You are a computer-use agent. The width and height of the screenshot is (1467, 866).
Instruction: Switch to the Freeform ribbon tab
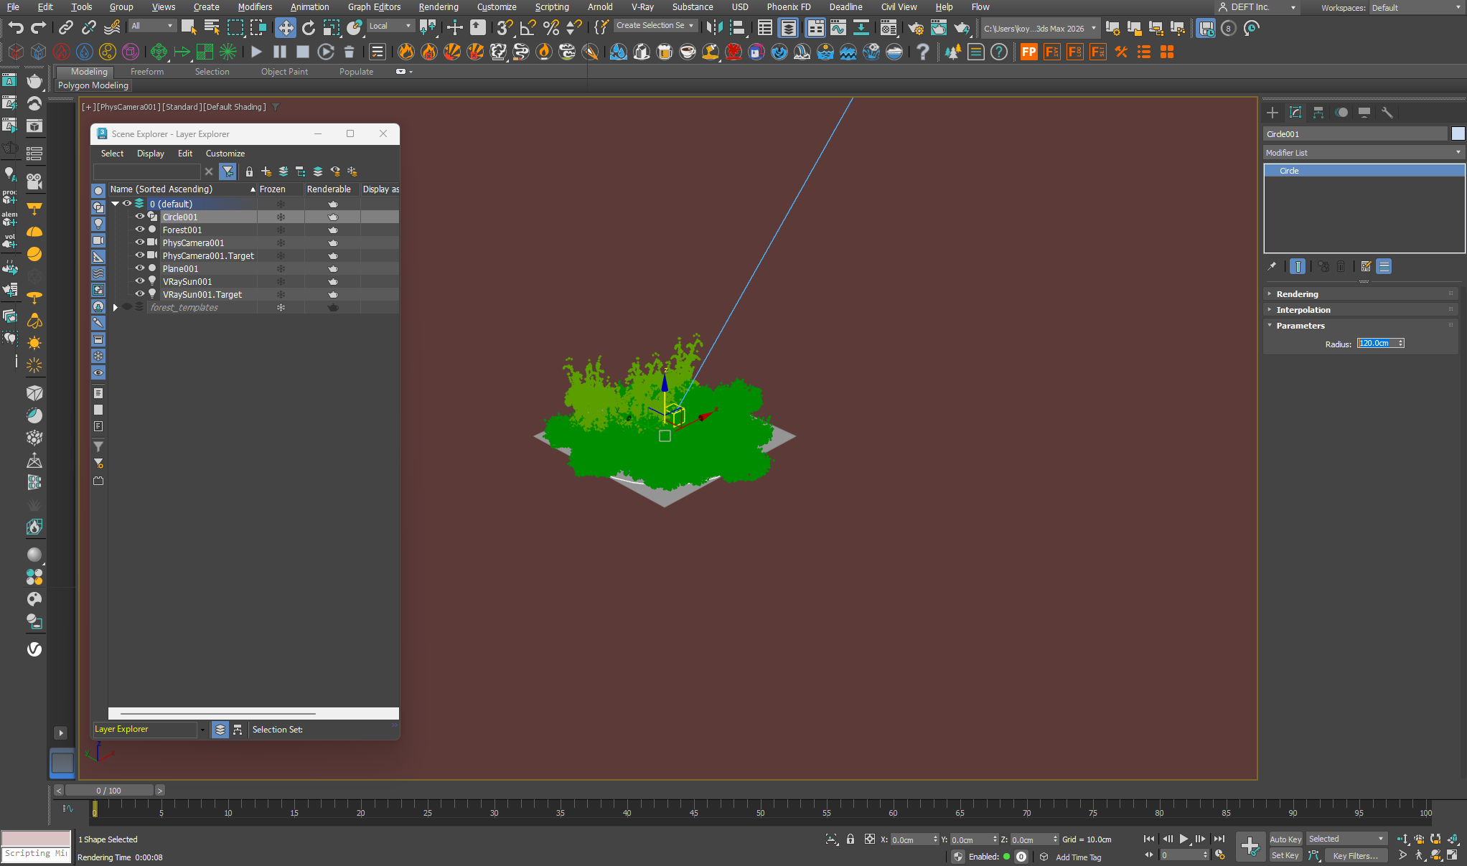(x=147, y=72)
